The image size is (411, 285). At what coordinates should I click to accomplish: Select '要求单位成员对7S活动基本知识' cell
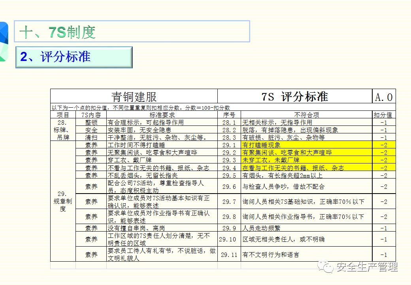point(162,201)
